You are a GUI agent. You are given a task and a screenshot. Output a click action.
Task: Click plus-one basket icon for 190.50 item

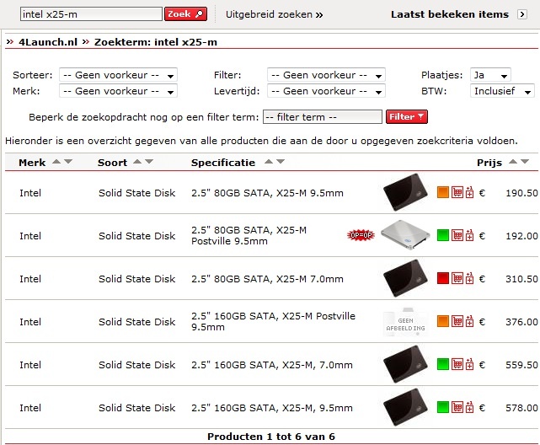pyautogui.click(x=469, y=192)
